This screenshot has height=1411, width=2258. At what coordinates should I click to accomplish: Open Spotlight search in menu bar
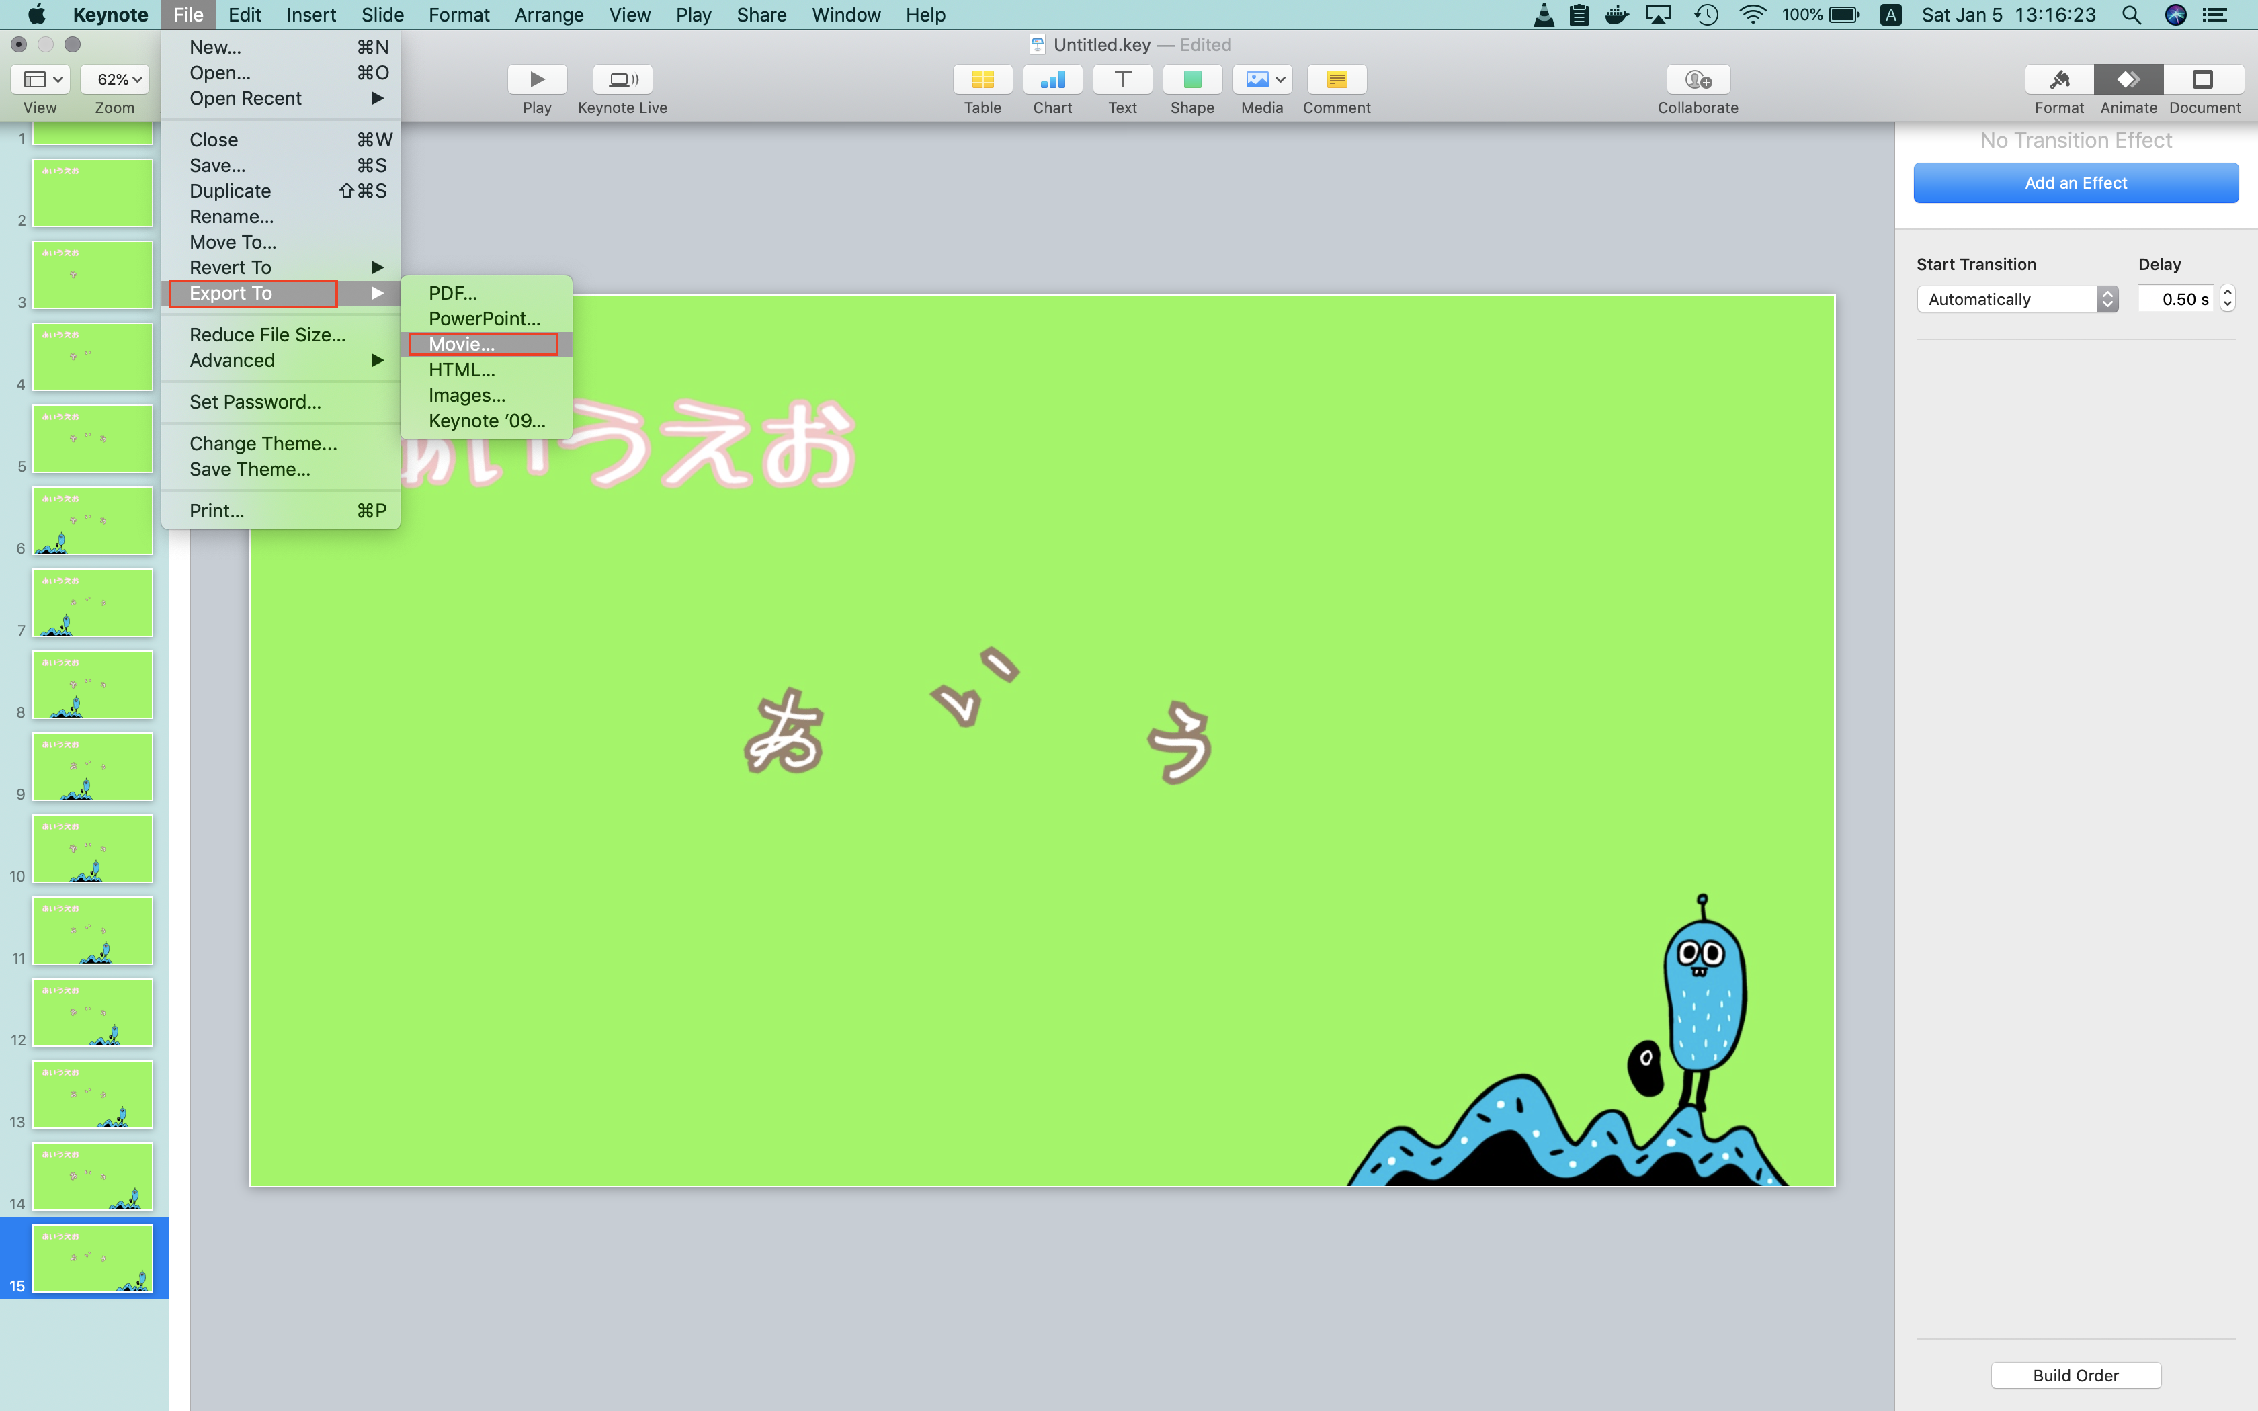(x=2131, y=15)
